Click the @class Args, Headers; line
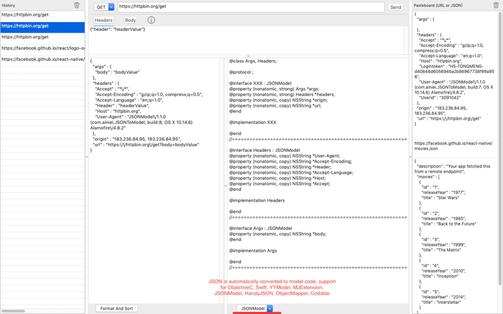 pyautogui.click(x=253, y=61)
